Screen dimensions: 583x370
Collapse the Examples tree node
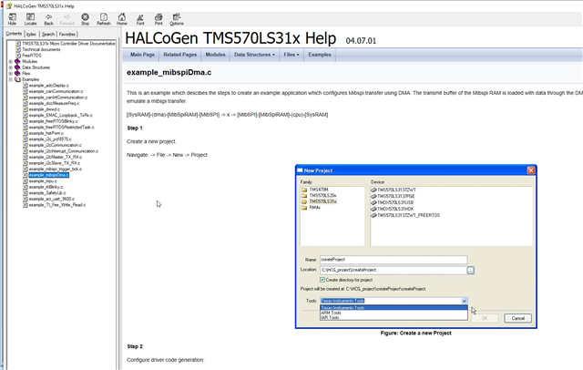(10, 79)
